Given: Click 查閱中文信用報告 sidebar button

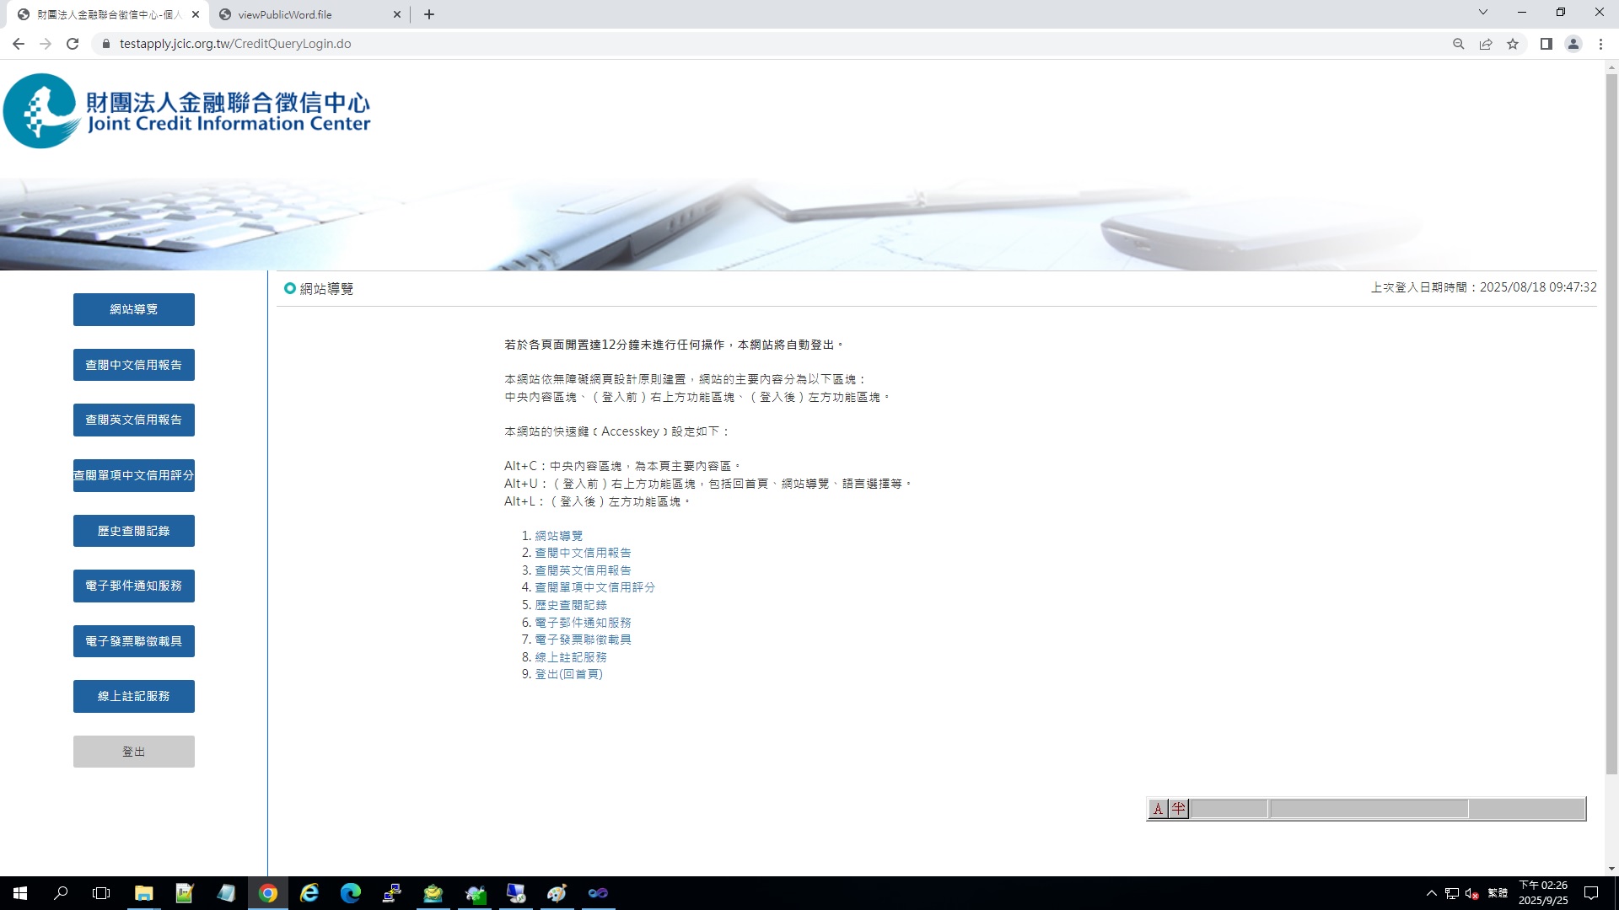Looking at the screenshot, I should 133,365.
